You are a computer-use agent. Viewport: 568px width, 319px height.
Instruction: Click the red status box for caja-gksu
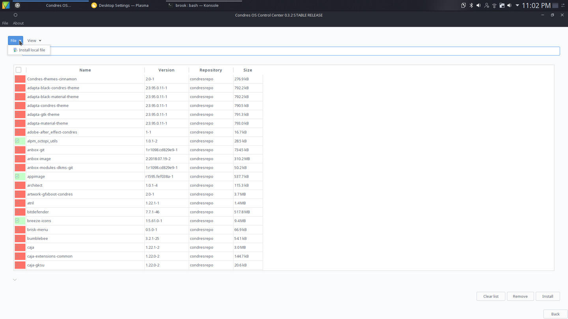20,265
